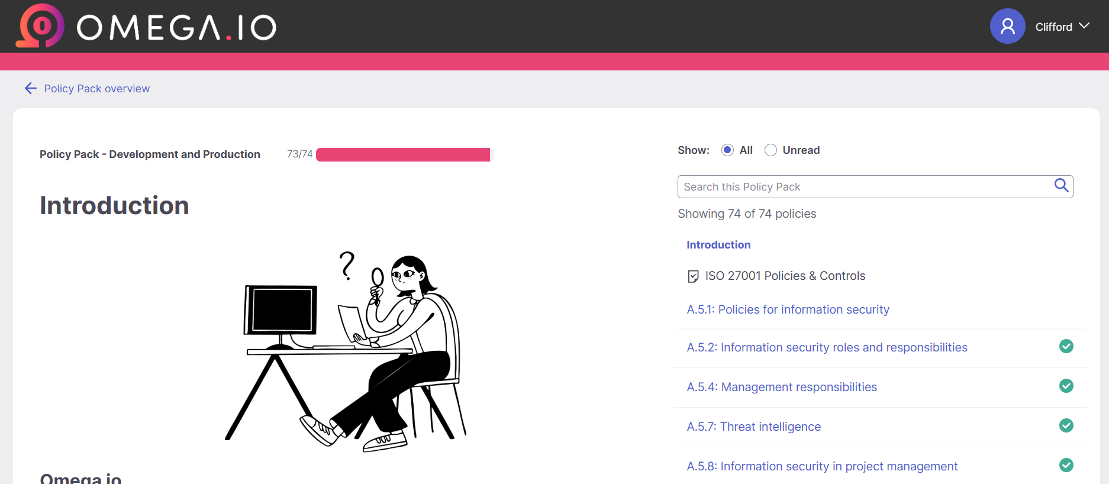The width and height of the screenshot is (1109, 484).
Task: Click green checkmark for A.5.4 policy
Action: tap(1066, 386)
